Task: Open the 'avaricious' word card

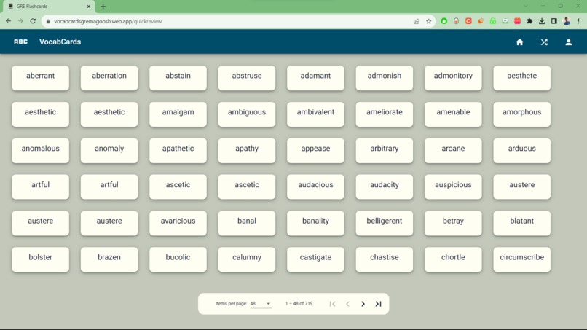Action: (178, 223)
